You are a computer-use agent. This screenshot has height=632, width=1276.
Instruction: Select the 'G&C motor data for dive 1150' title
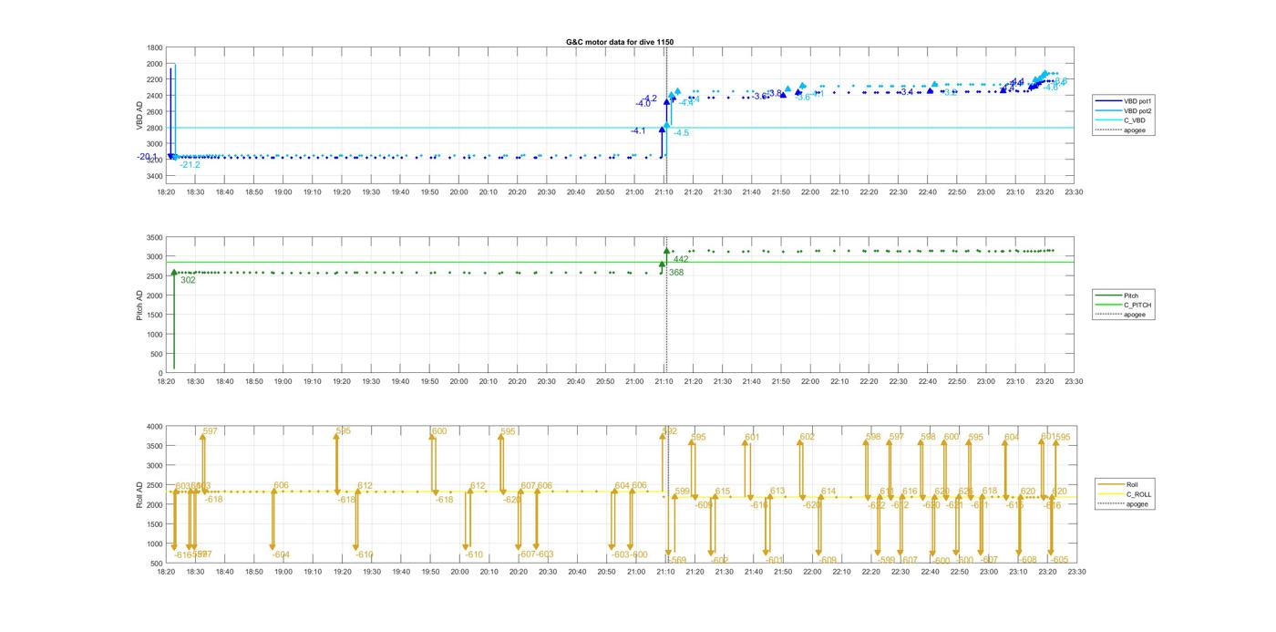tap(620, 42)
